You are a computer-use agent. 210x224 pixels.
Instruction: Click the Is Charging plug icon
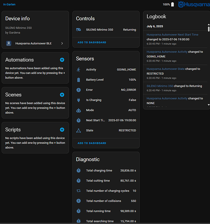click(78, 100)
